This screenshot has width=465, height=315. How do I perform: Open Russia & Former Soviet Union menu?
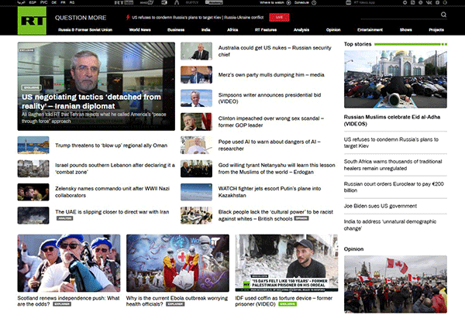pyautogui.click(x=85, y=29)
